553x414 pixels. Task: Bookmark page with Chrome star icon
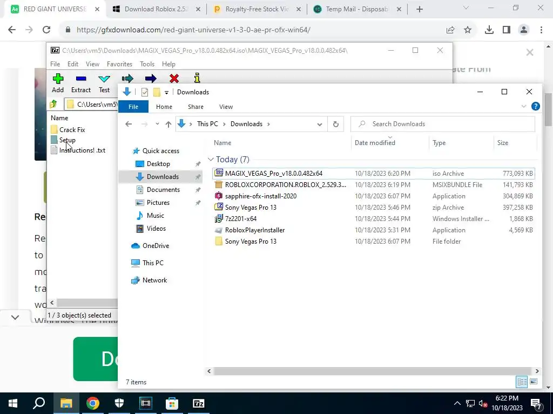[468, 30]
